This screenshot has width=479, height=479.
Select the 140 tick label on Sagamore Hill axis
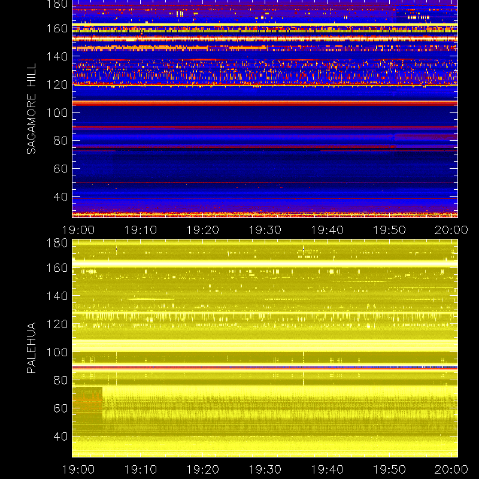[x=57, y=56]
